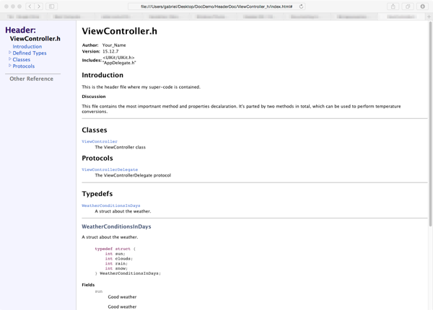Expand the Classes tree item
Image resolution: width=433 pixels, height=310 pixels.
coord(10,59)
